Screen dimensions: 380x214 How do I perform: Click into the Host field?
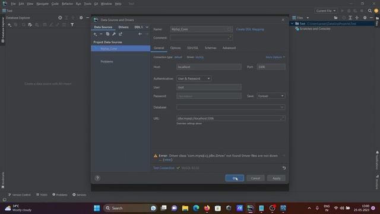(209, 67)
